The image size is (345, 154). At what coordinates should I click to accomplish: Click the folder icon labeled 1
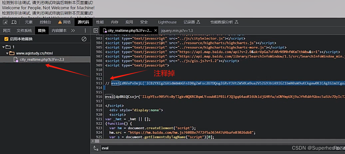pos(8,47)
